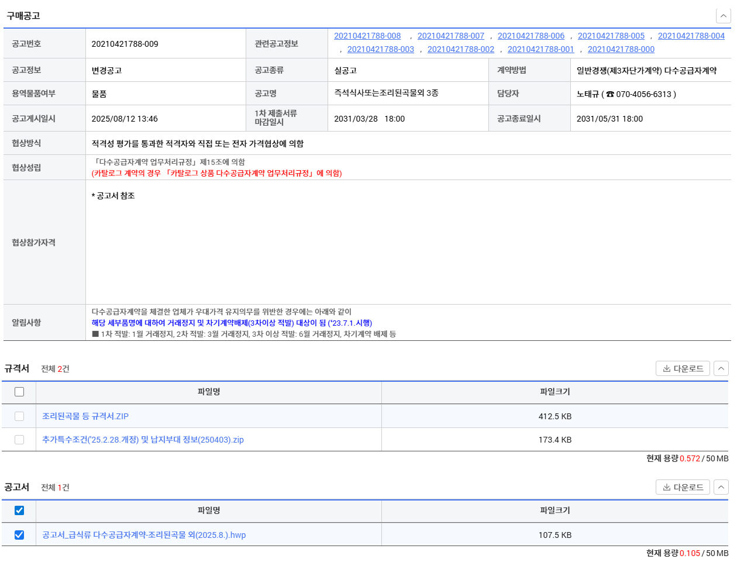View related notice 20210421788-003
The image size is (737, 573).
pos(381,49)
